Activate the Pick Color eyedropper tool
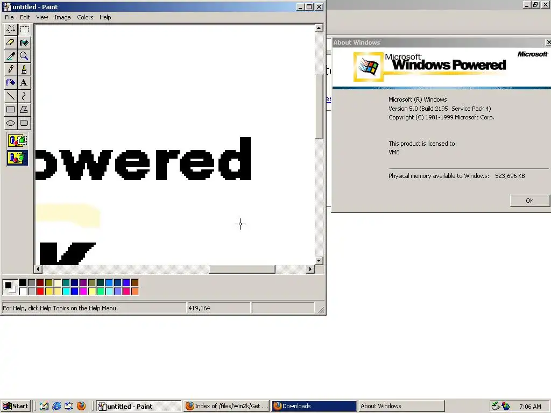The width and height of the screenshot is (551, 413). coord(11,56)
